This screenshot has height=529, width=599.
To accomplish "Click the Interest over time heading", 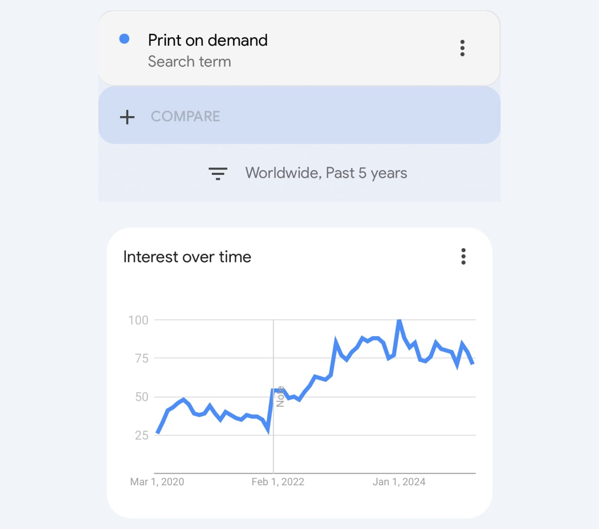I will tap(187, 256).
